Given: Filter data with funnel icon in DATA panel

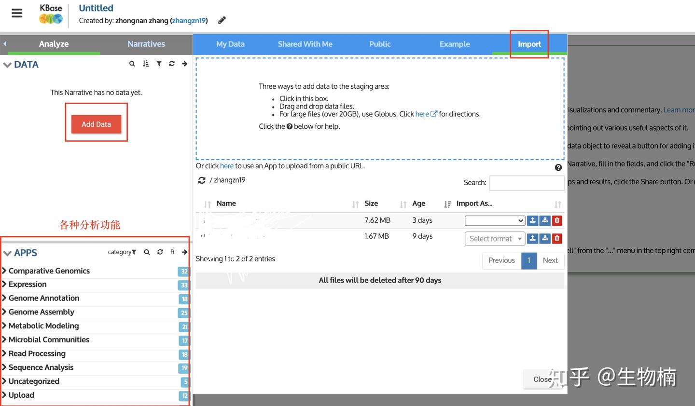Looking at the screenshot, I should (x=159, y=64).
